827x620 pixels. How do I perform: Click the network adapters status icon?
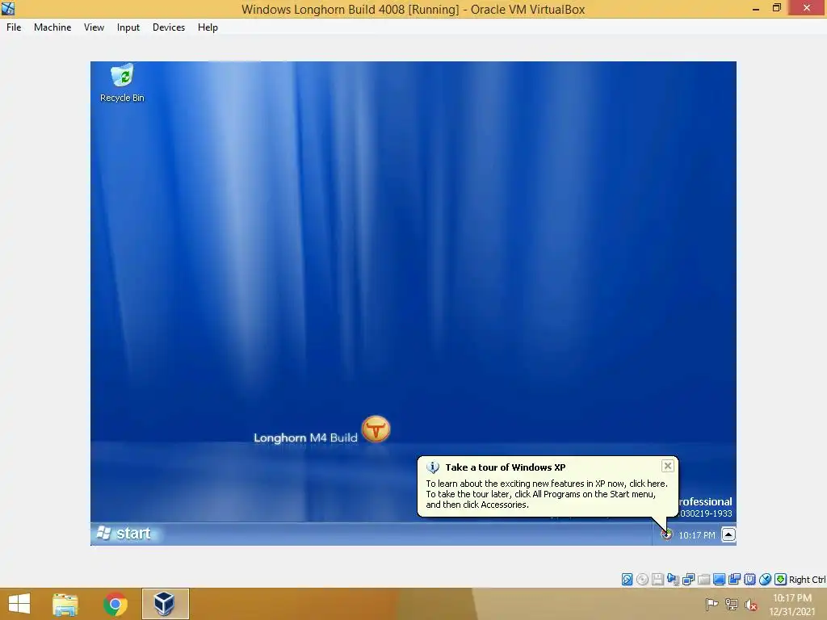[x=688, y=580]
